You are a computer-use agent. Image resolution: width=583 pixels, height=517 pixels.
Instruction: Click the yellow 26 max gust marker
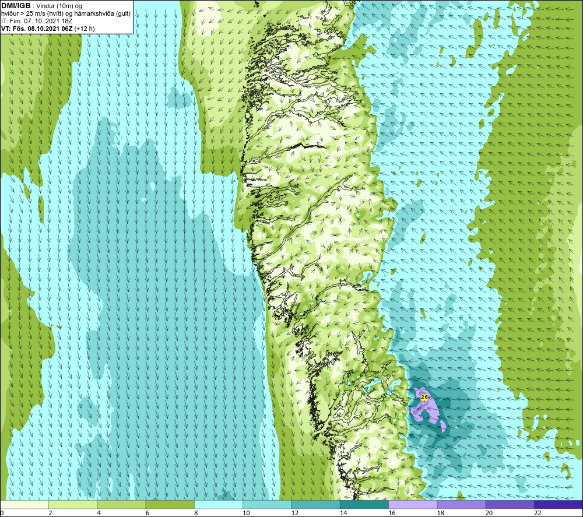(424, 397)
